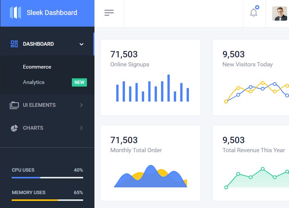Select the UI Elements menu label
289x208 pixels.
point(39,105)
